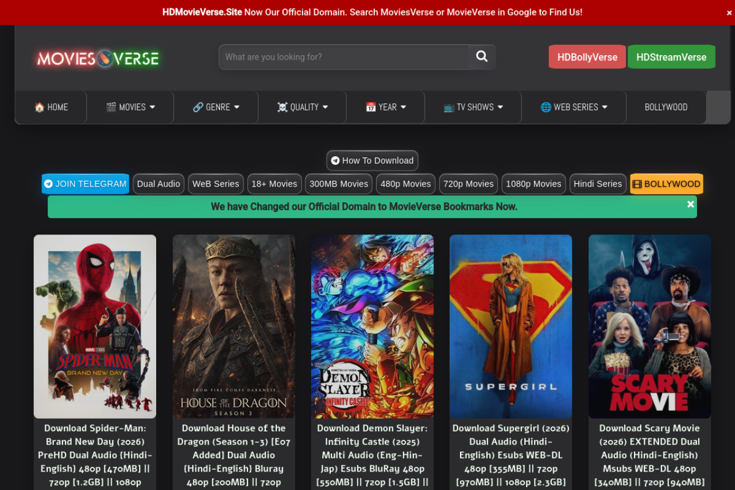Open the HDStreamVerse button
This screenshot has height=490, width=735.
[x=671, y=57]
